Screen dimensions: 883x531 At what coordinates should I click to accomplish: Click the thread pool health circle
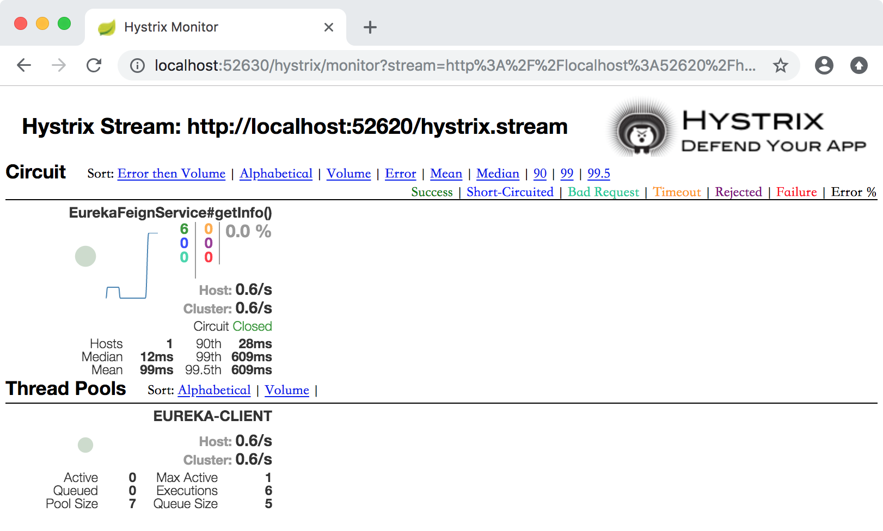(x=85, y=445)
